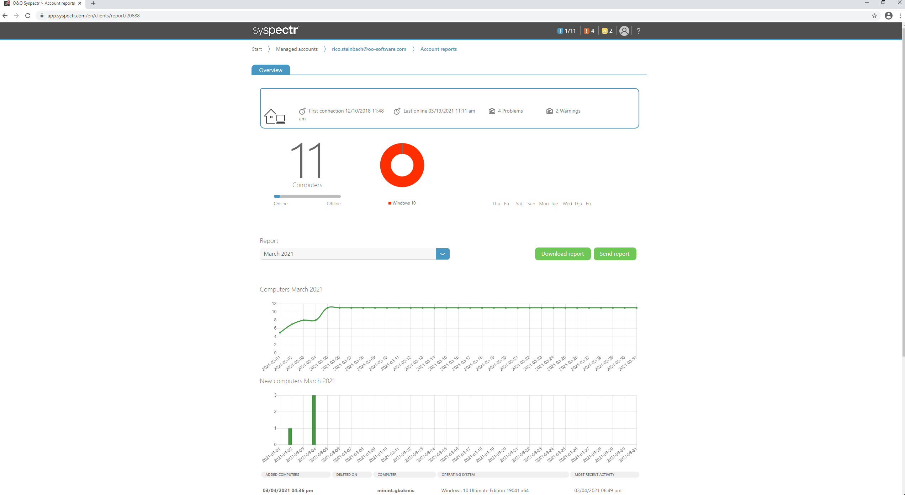Select the Overview tab
This screenshot has height=495, width=905.
click(271, 70)
